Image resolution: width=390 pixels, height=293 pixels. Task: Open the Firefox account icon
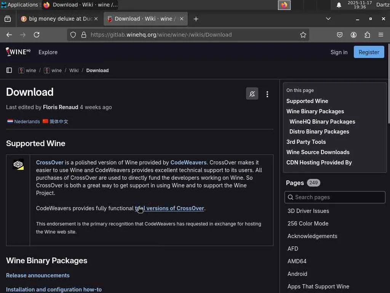tap(353, 35)
